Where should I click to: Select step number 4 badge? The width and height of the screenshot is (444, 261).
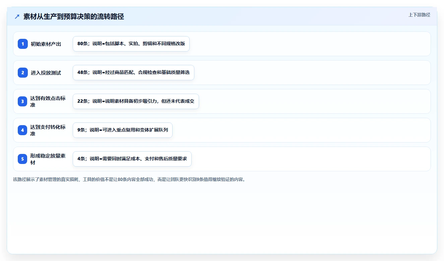click(23, 130)
